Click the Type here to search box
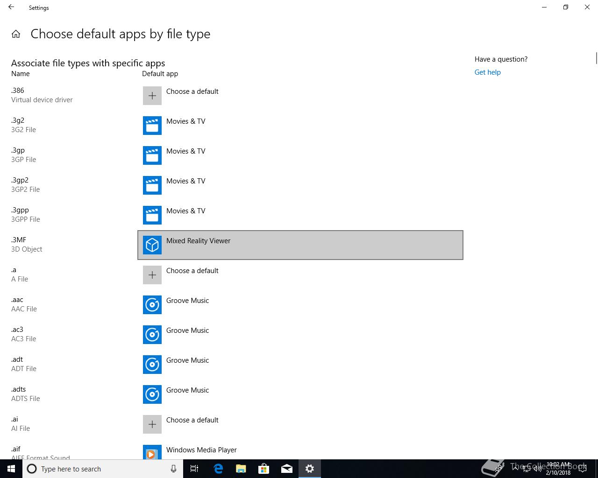The height and width of the screenshot is (478, 598). (x=103, y=469)
